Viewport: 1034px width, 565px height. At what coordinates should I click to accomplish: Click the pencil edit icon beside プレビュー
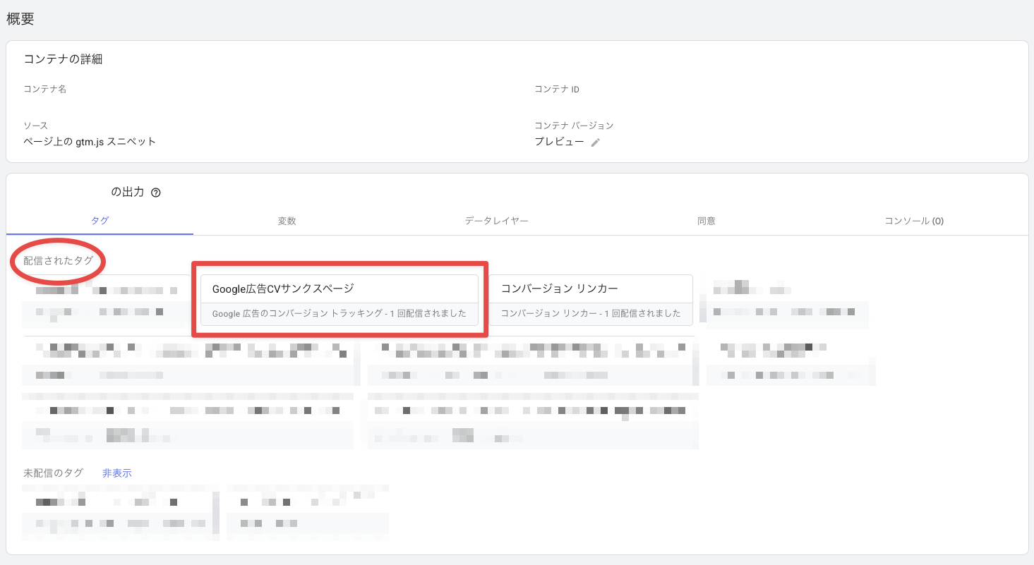click(596, 142)
